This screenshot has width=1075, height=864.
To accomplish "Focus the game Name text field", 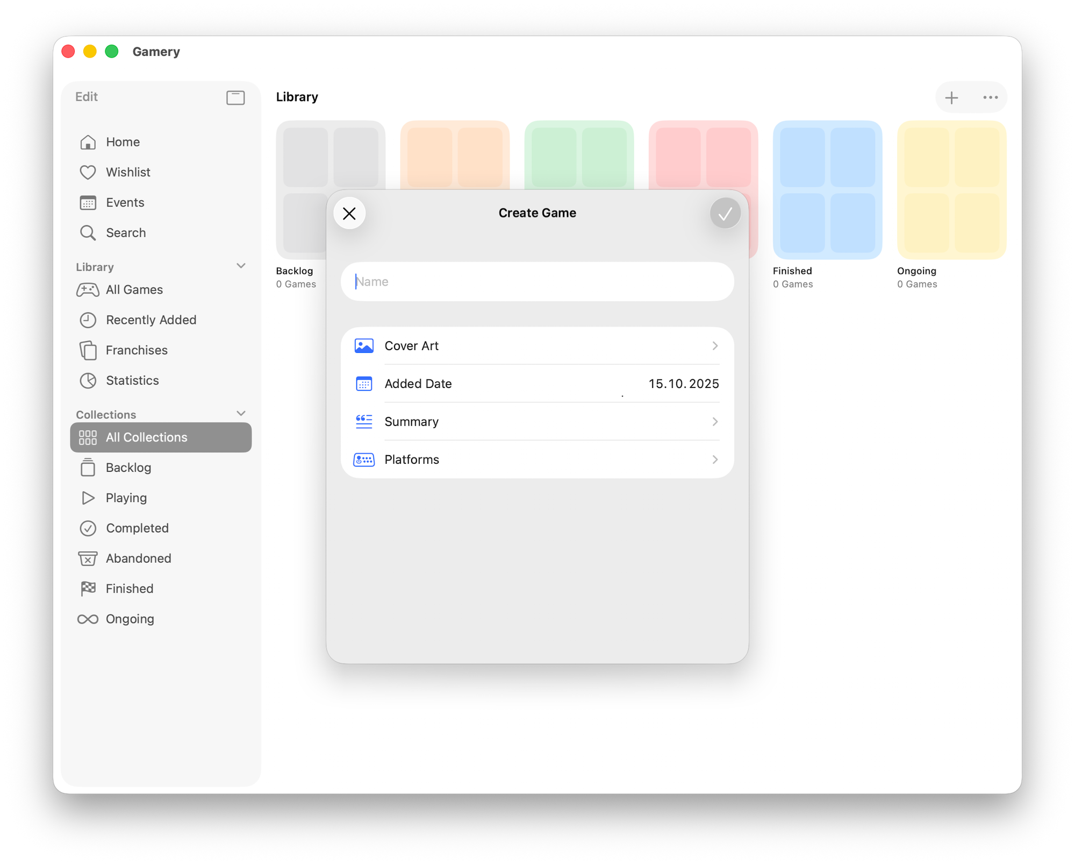I will [x=536, y=282].
